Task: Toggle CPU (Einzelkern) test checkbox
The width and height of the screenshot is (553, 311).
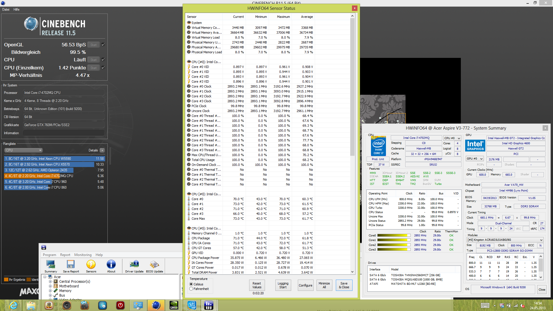Action: (x=103, y=68)
